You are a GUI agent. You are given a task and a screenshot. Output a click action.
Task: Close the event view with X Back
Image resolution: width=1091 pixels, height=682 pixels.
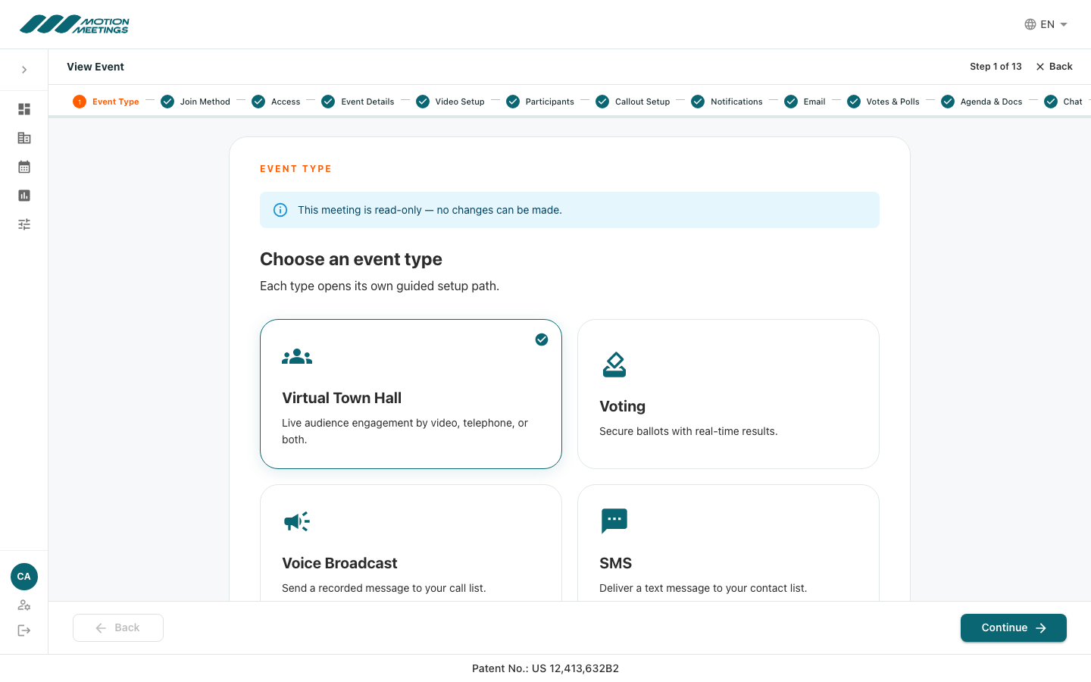[1054, 67]
